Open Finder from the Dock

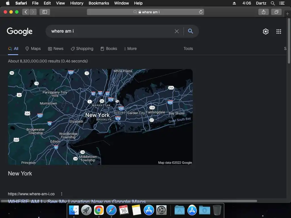(x=74, y=210)
